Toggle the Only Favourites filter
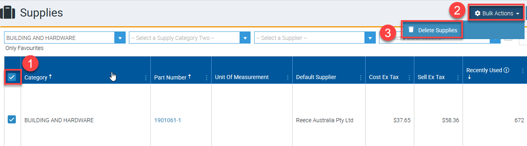The width and height of the screenshot is (527, 146). 24,48
